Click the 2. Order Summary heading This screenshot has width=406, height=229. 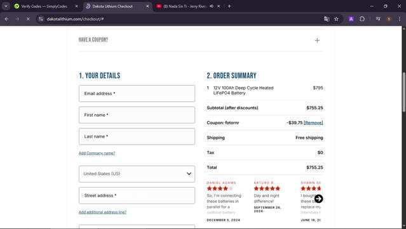pos(231,75)
